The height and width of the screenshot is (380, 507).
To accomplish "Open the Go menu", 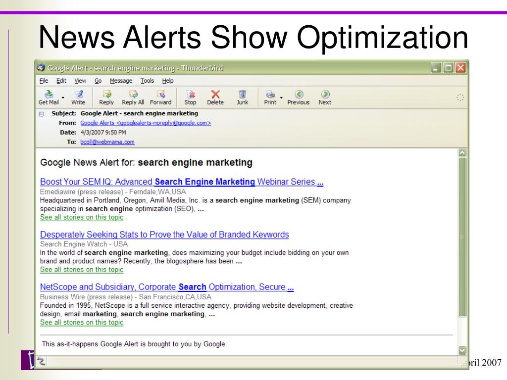I will click(98, 81).
